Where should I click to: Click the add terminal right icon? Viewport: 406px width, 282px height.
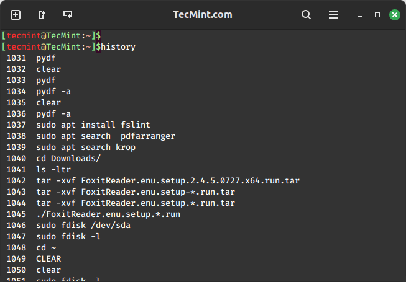click(x=42, y=15)
